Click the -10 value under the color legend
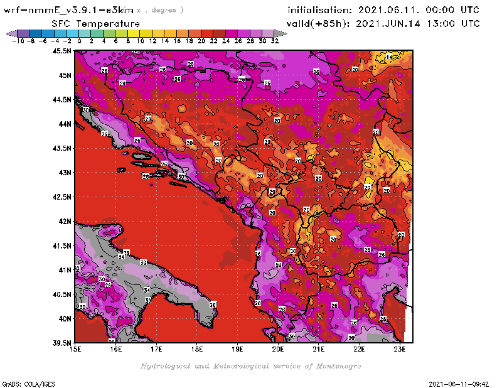The height and width of the screenshot is (388, 502). (18, 41)
